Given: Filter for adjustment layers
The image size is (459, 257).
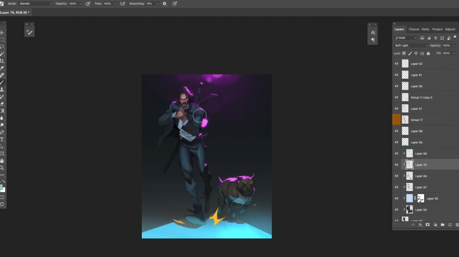Looking at the screenshot, I should [x=429, y=38].
